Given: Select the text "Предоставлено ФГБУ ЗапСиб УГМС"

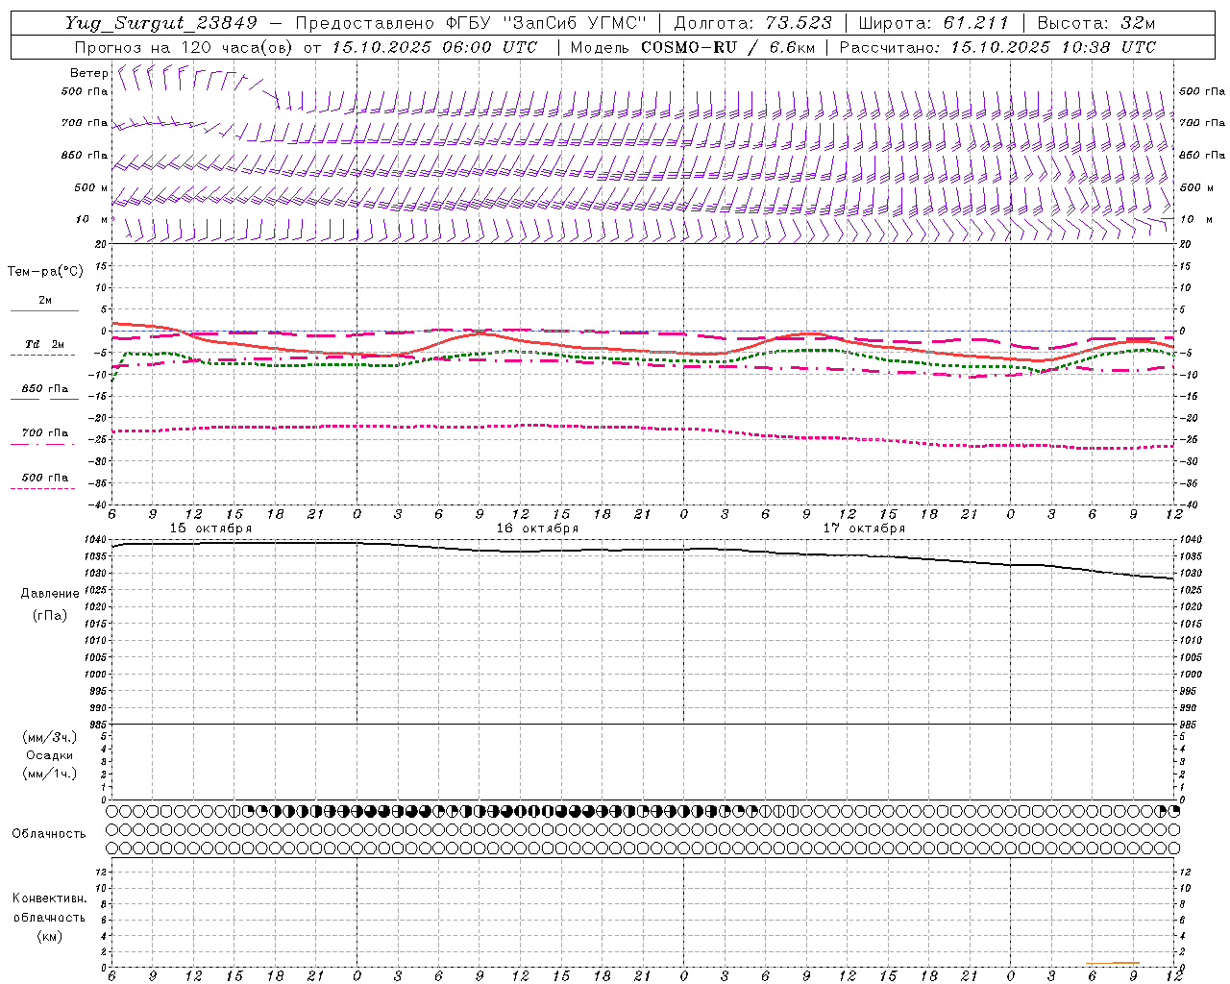Looking at the screenshot, I should tap(471, 23).
